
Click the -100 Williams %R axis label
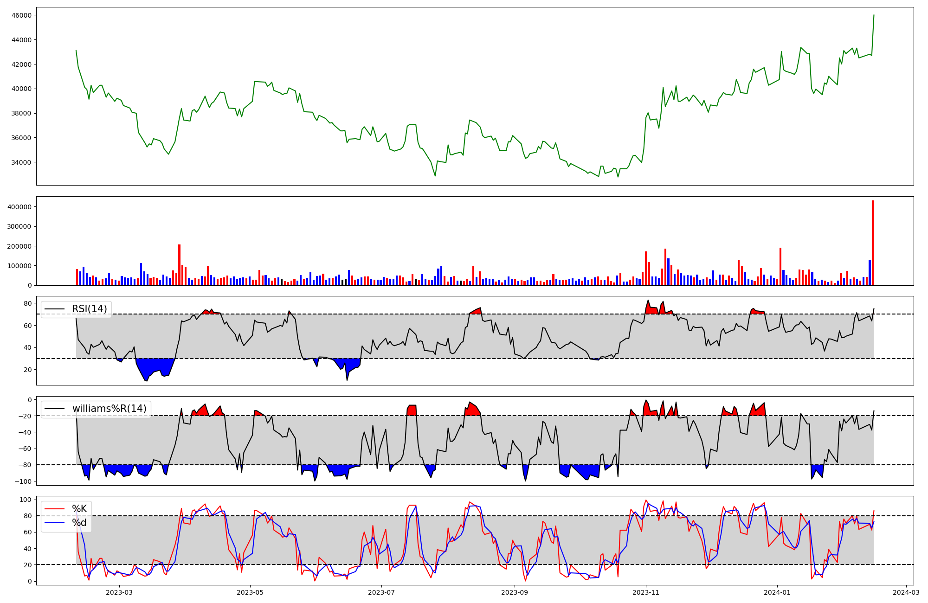pos(23,481)
